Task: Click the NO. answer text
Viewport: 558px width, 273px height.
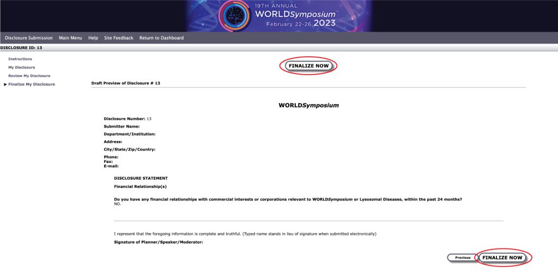Action: pos(118,204)
